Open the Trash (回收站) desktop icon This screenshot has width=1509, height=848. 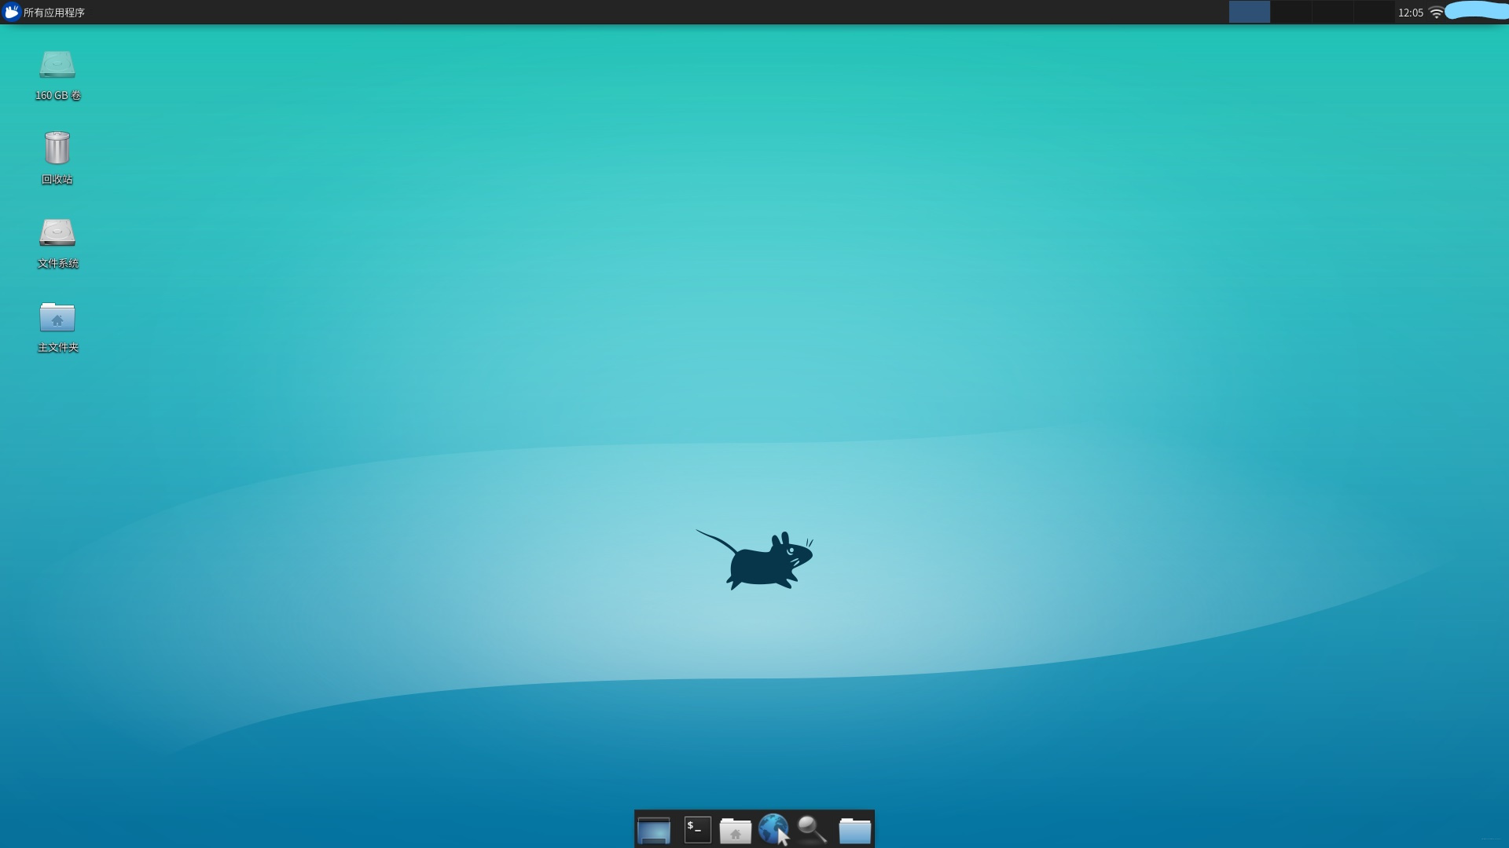57,148
